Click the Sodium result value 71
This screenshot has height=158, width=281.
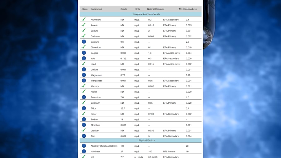click(122, 120)
